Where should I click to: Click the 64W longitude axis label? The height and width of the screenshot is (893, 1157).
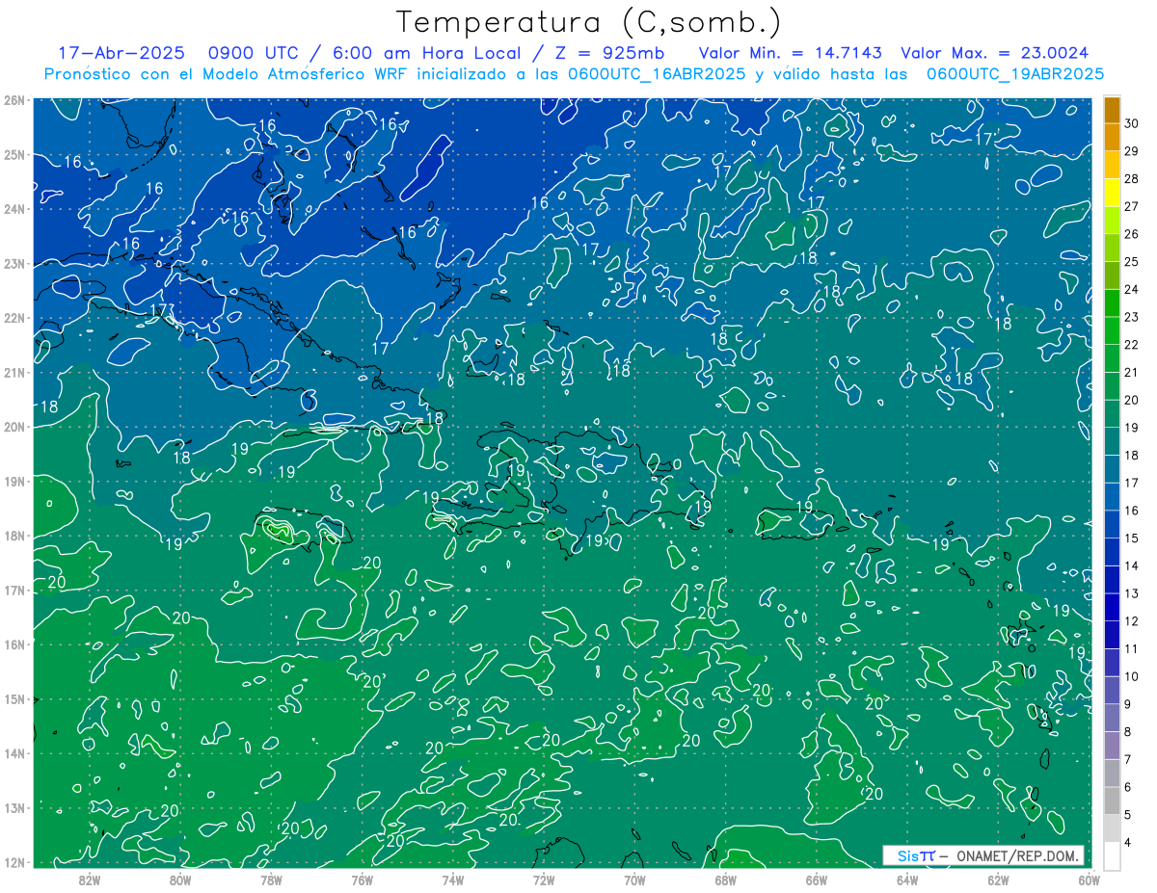pyautogui.click(x=907, y=880)
